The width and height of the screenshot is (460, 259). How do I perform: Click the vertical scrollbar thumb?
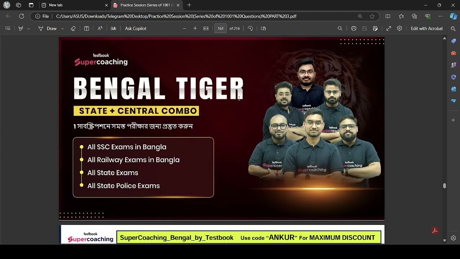pos(445,186)
